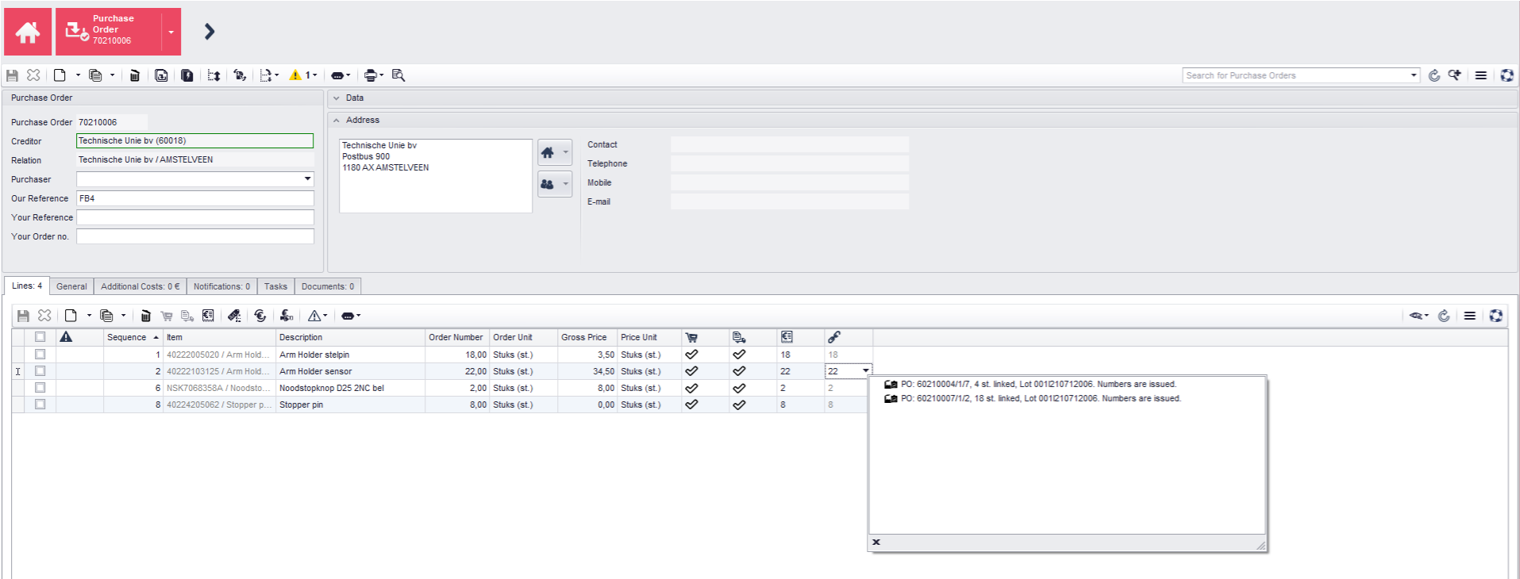This screenshot has width=1520, height=579.
Task: Open the workflow arrow icon dropdown in top toolbar
Action: (x=269, y=75)
